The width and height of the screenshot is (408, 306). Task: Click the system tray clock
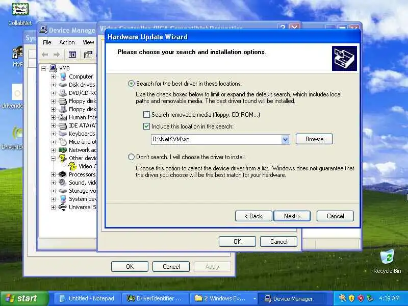click(x=389, y=298)
